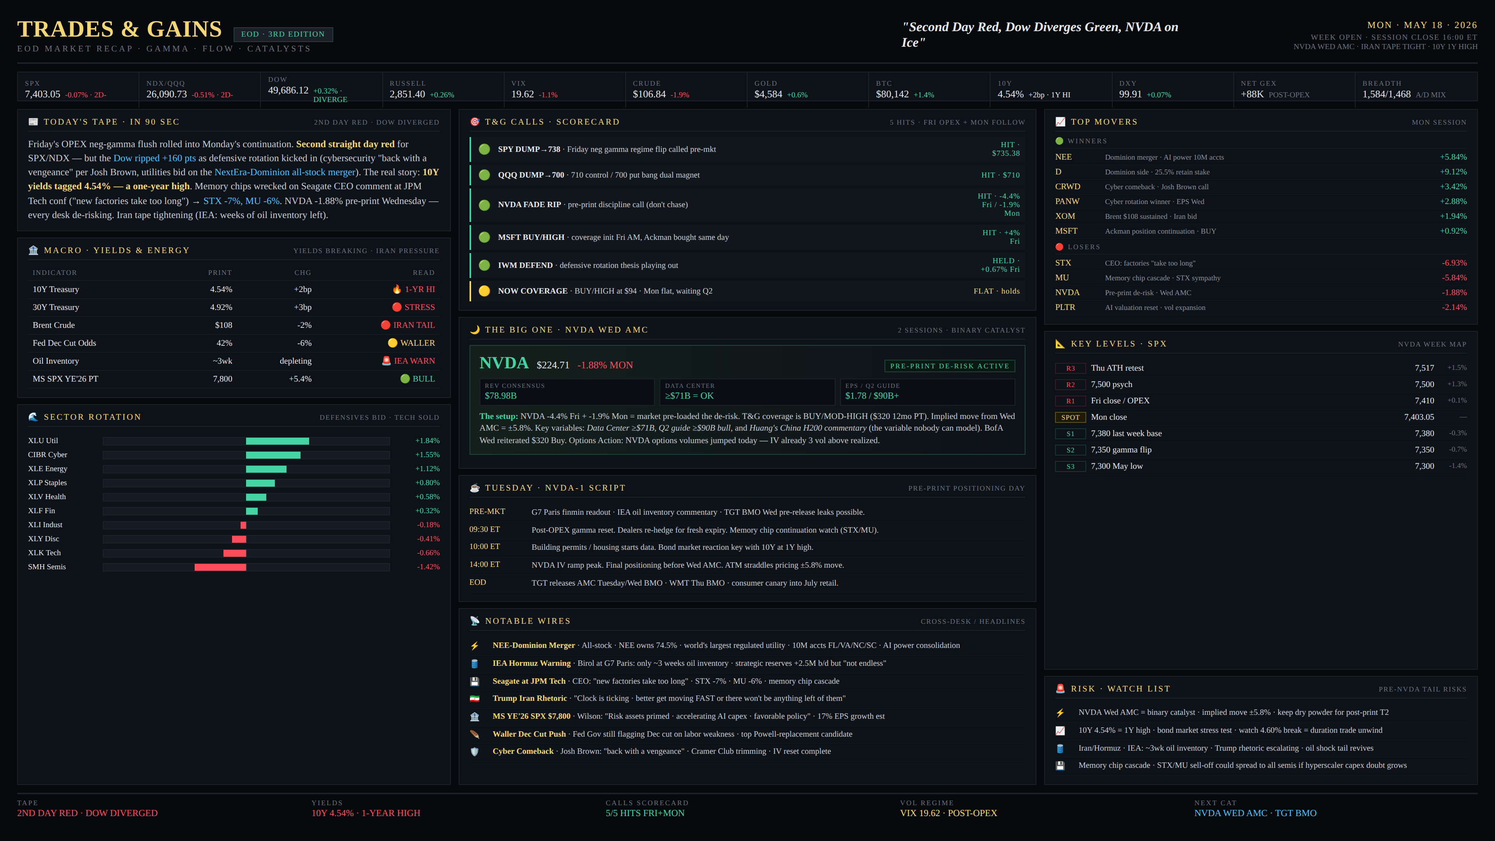Click the IWM DEFEND call label
Image resolution: width=1495 pixels, height=841 pixels.
coord(525,265)
